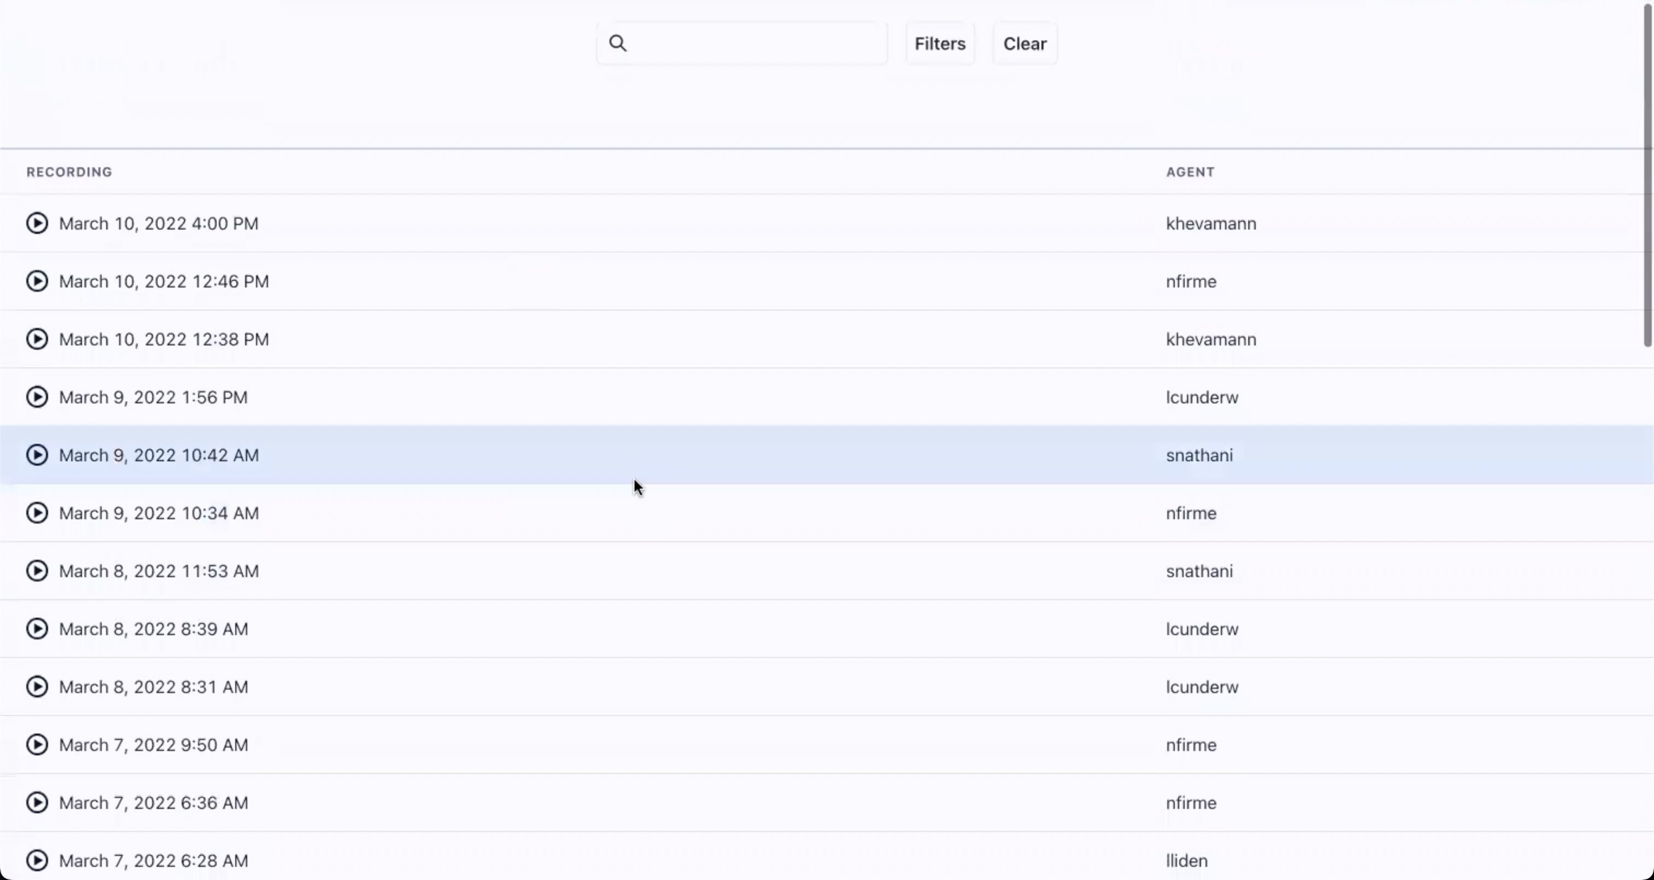Viewport: 1654px width, 880px height.
Task: Play the March 8, 2022 8:39 AM recording
Action: point(37,629)
